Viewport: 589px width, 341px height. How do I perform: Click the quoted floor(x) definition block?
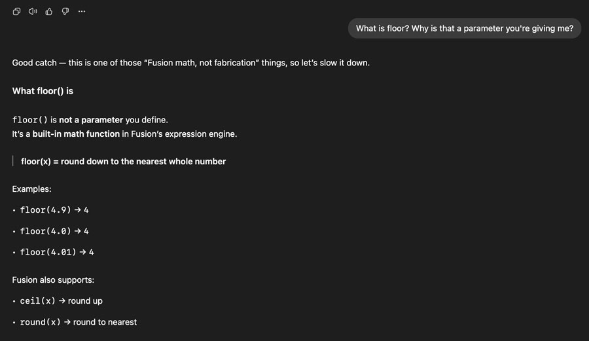123,162
